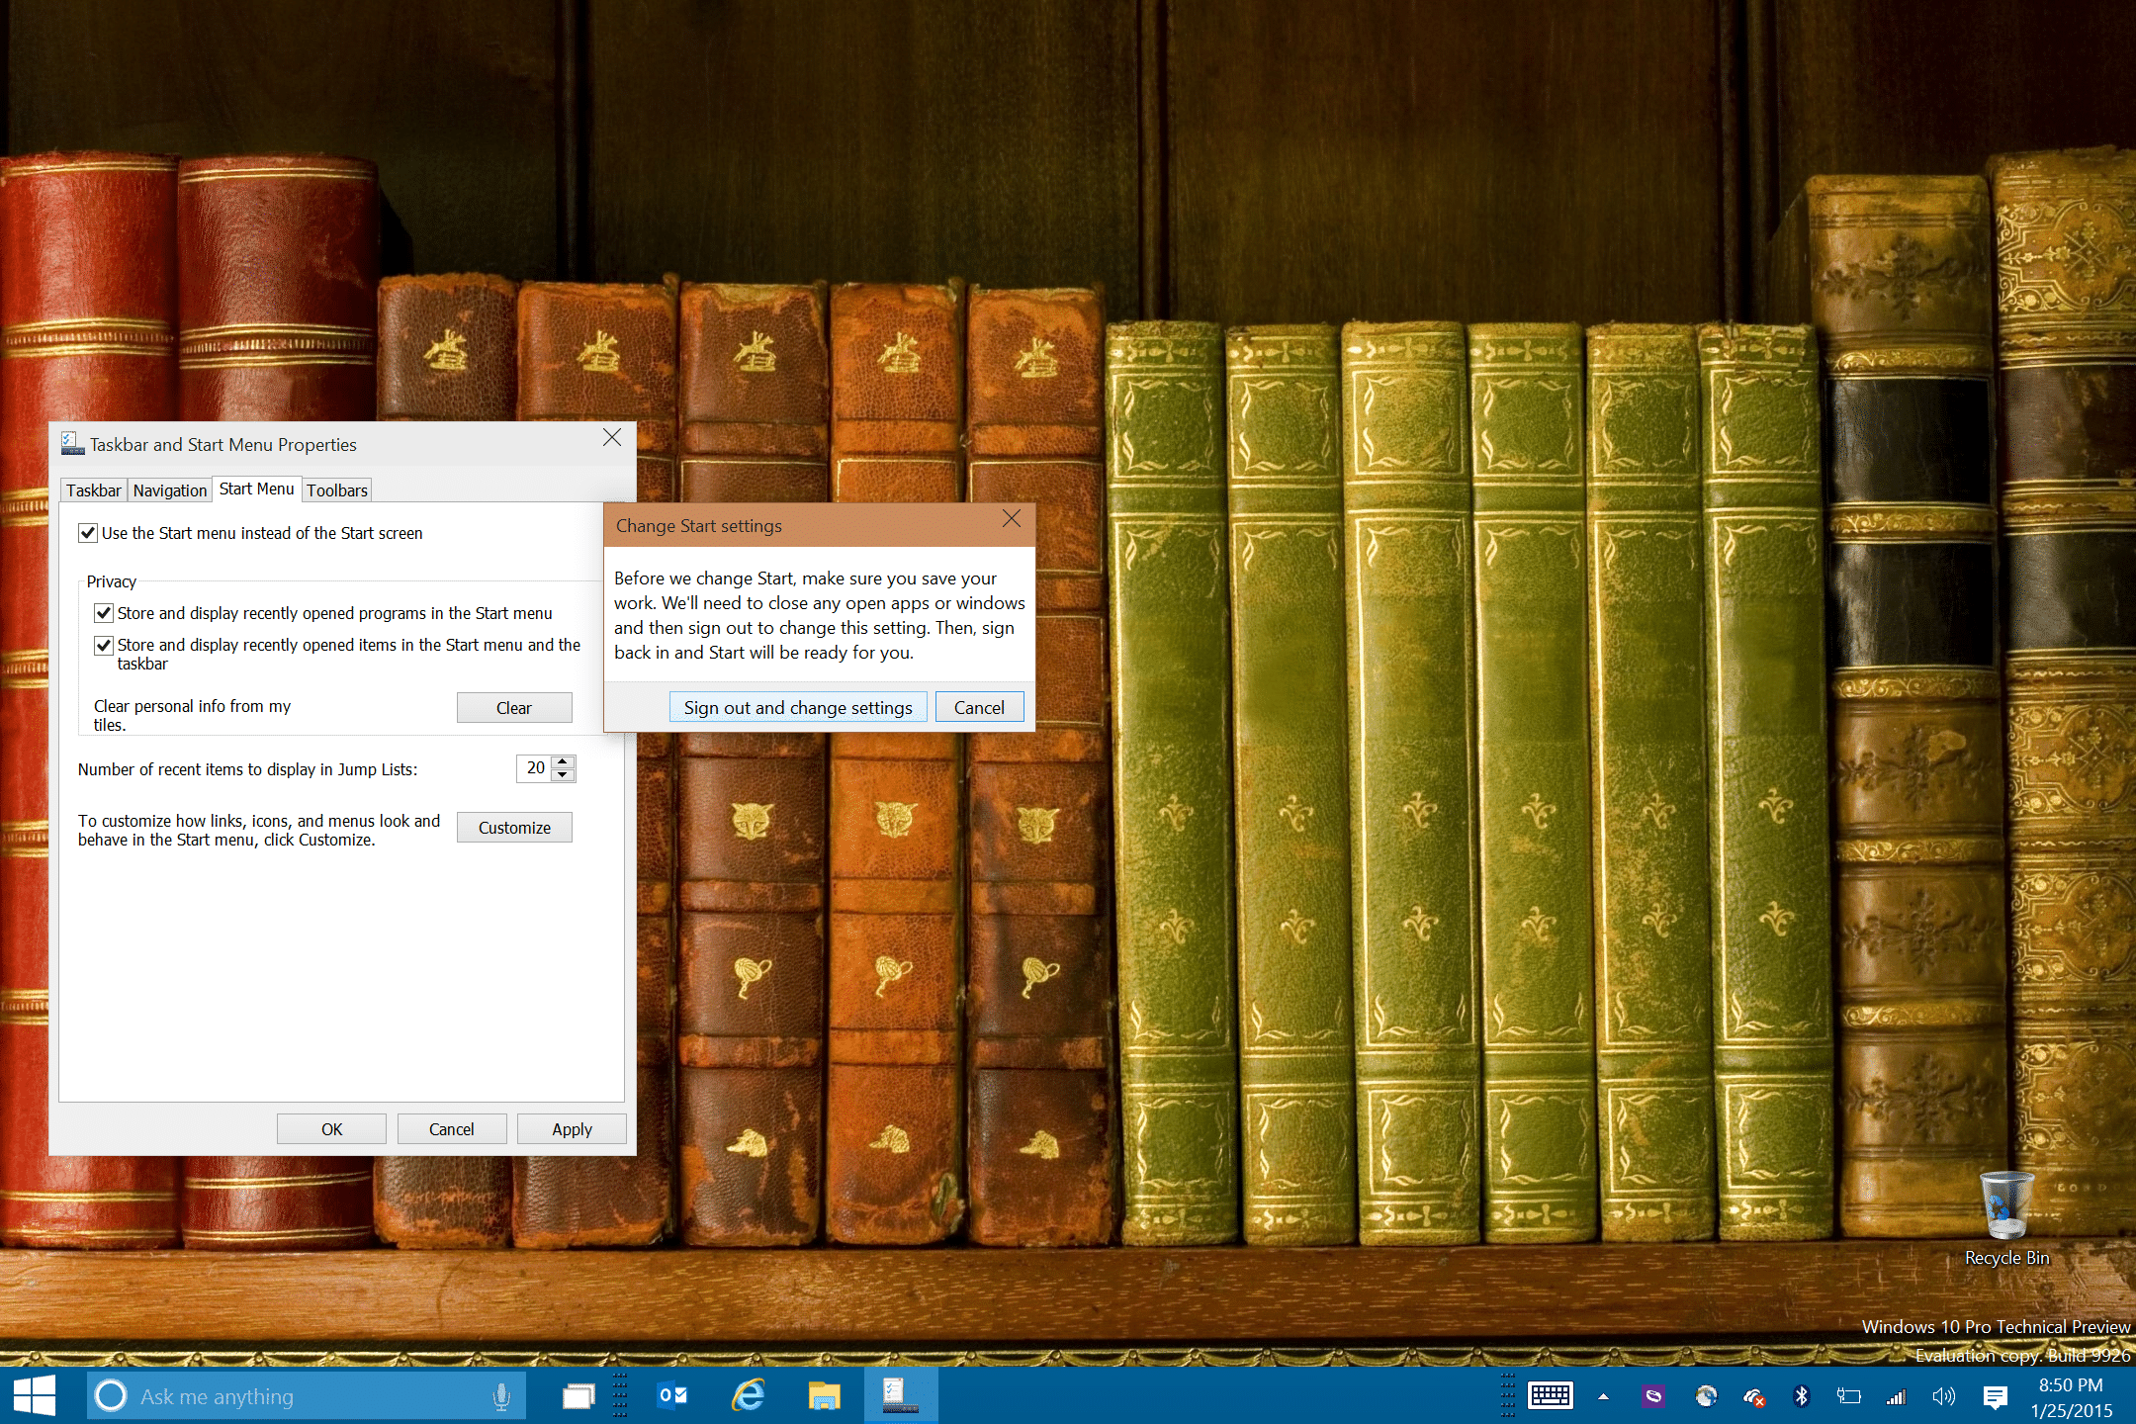Click Jump Lists number field showing 20

pyautogui.click(x=535, y=768)
